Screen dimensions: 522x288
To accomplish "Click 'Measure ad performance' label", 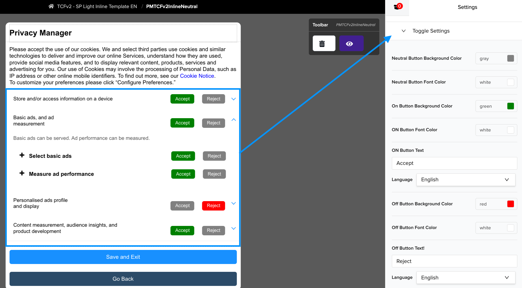I will tap(61, 174).
